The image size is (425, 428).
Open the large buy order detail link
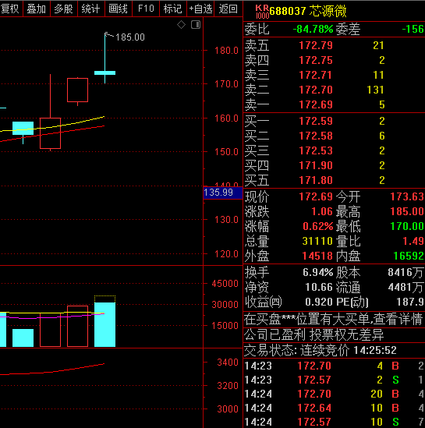point(334,320)
